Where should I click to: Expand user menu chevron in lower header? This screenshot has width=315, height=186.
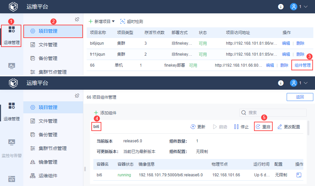(x=306, y=83)
